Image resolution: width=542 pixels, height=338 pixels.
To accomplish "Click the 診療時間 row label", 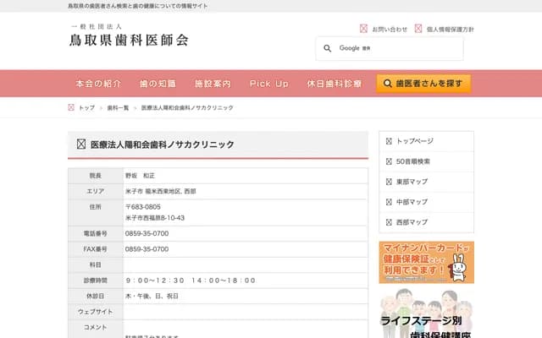I will tap(96, 281).
